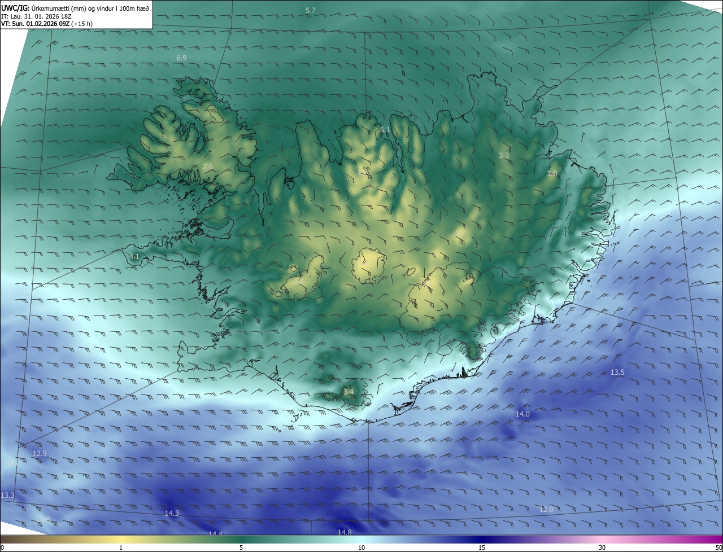Click the 5.7 value label on the map

click(311, 11)
